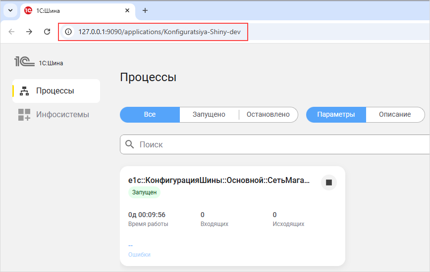
Task: Click the 1C logo in the sidebar
Action: (x=25, y=61)
